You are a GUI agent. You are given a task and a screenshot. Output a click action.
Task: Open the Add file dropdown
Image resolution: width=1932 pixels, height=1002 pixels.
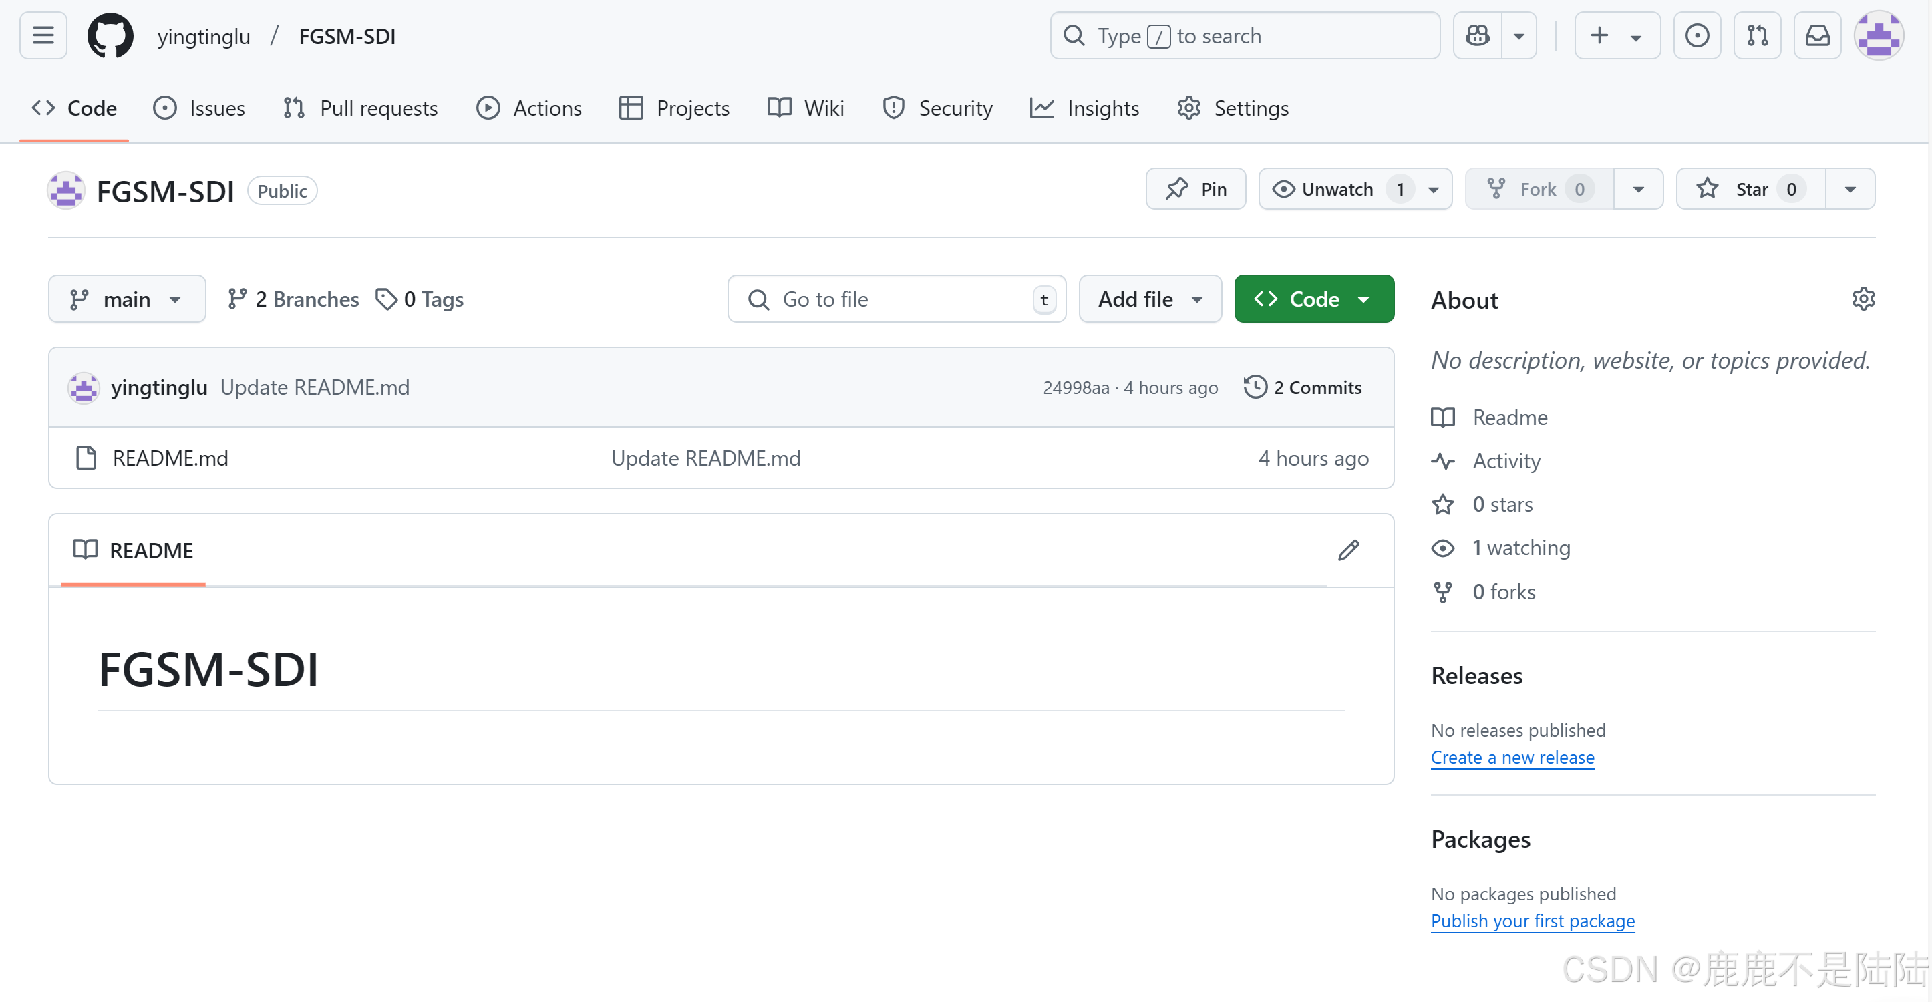click(1150, 299)
